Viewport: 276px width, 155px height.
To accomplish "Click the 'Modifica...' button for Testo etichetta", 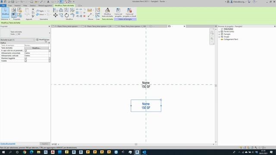I will [x=36, y=48].
